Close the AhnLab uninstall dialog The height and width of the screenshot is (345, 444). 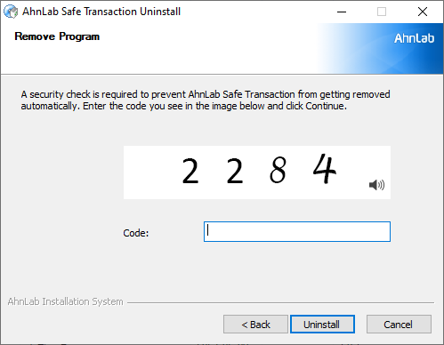(x=423, y=12)
